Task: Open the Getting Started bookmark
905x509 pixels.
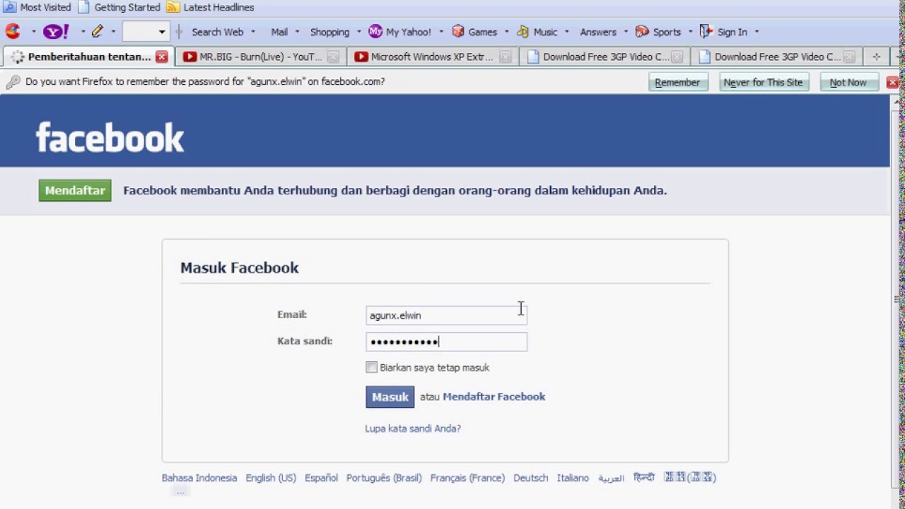Action: (x=119, y=7)
